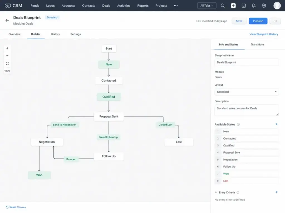Click info icon next to Entry Criteria
The height and width of the screenshot is (213, 285).
(x=238, y=192)
